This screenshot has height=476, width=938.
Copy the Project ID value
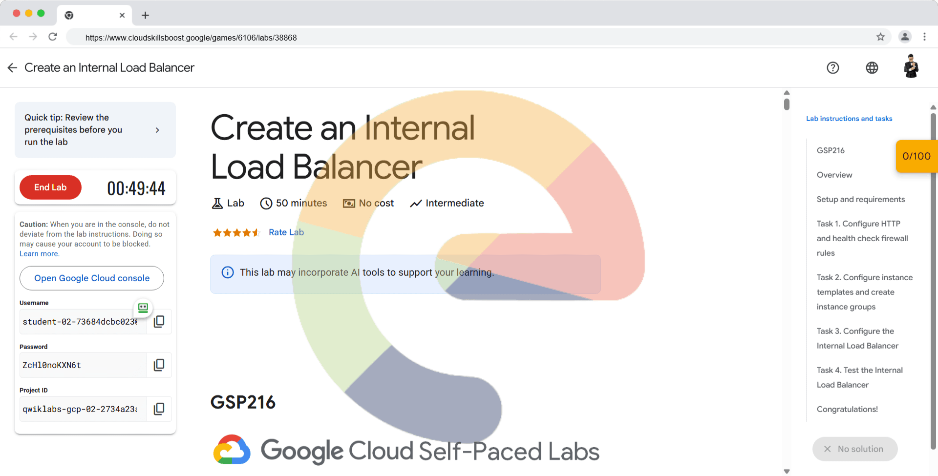click(x=159, y=409)
